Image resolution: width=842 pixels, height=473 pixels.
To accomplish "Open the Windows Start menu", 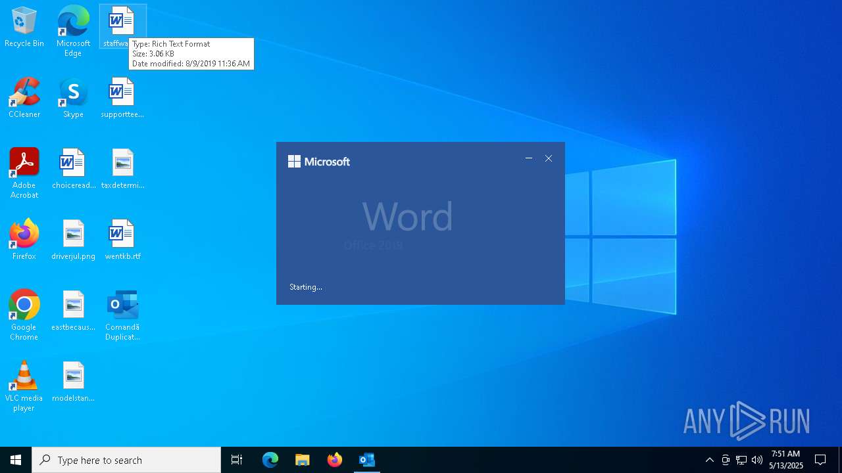I will click(x=16, y=460).
